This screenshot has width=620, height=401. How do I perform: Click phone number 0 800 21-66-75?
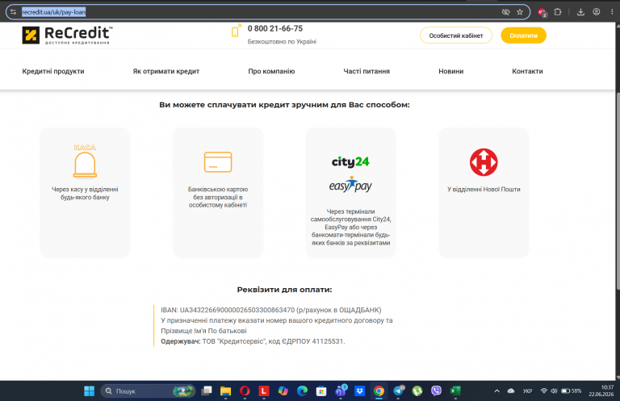click(275, 28)
